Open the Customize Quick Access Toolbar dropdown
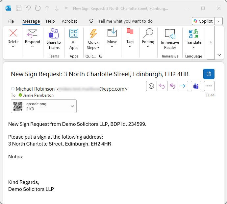This screenshot has width=227, height=204. coord(66,9)
